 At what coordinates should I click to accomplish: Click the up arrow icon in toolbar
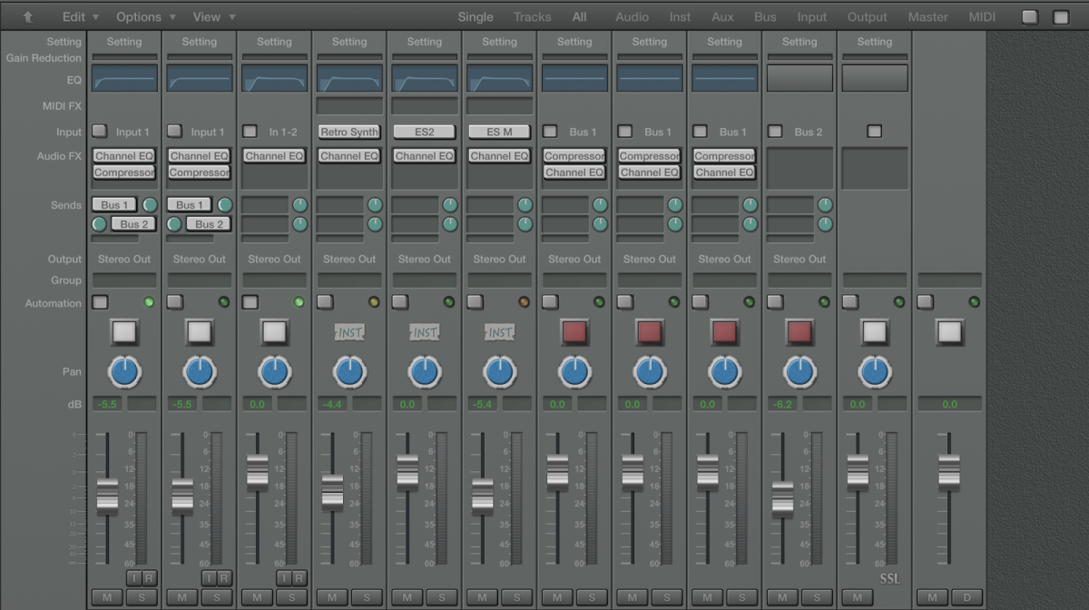(28, 16)
